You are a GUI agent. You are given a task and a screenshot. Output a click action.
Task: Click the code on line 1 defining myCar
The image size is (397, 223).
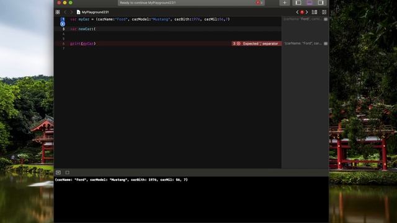point(150,19)
